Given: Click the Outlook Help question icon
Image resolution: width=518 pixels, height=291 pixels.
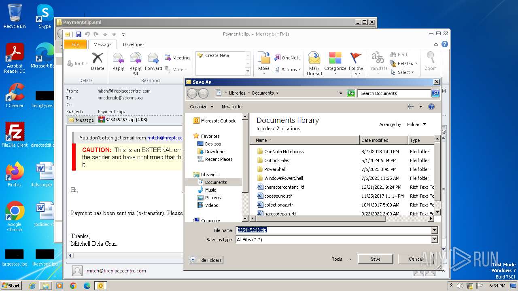Looking at the screenshot, I should [x=445, y=44].
